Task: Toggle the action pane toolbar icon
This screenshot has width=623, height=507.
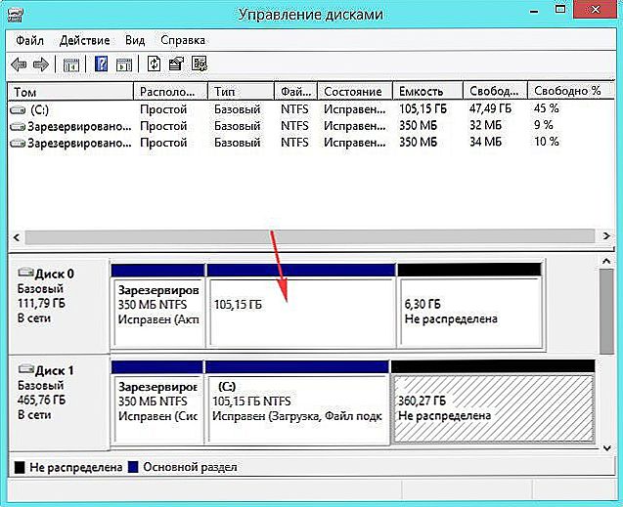Action: pos(124,64)
